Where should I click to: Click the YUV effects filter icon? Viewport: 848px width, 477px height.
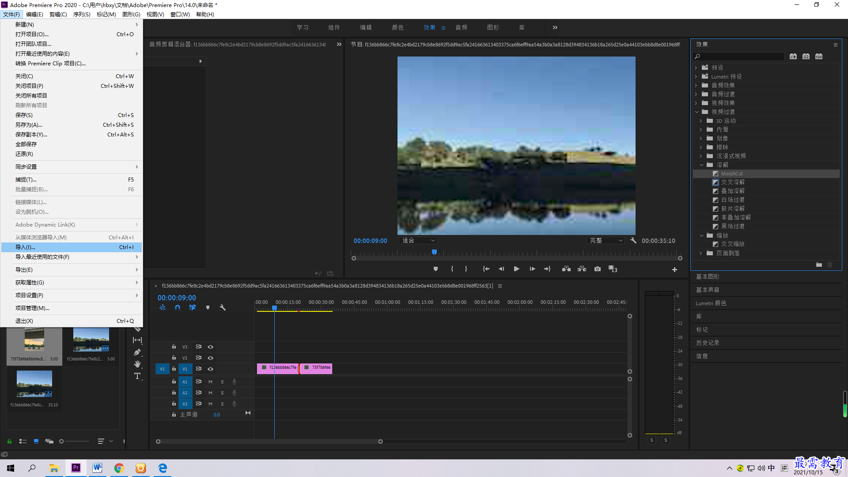819,57
